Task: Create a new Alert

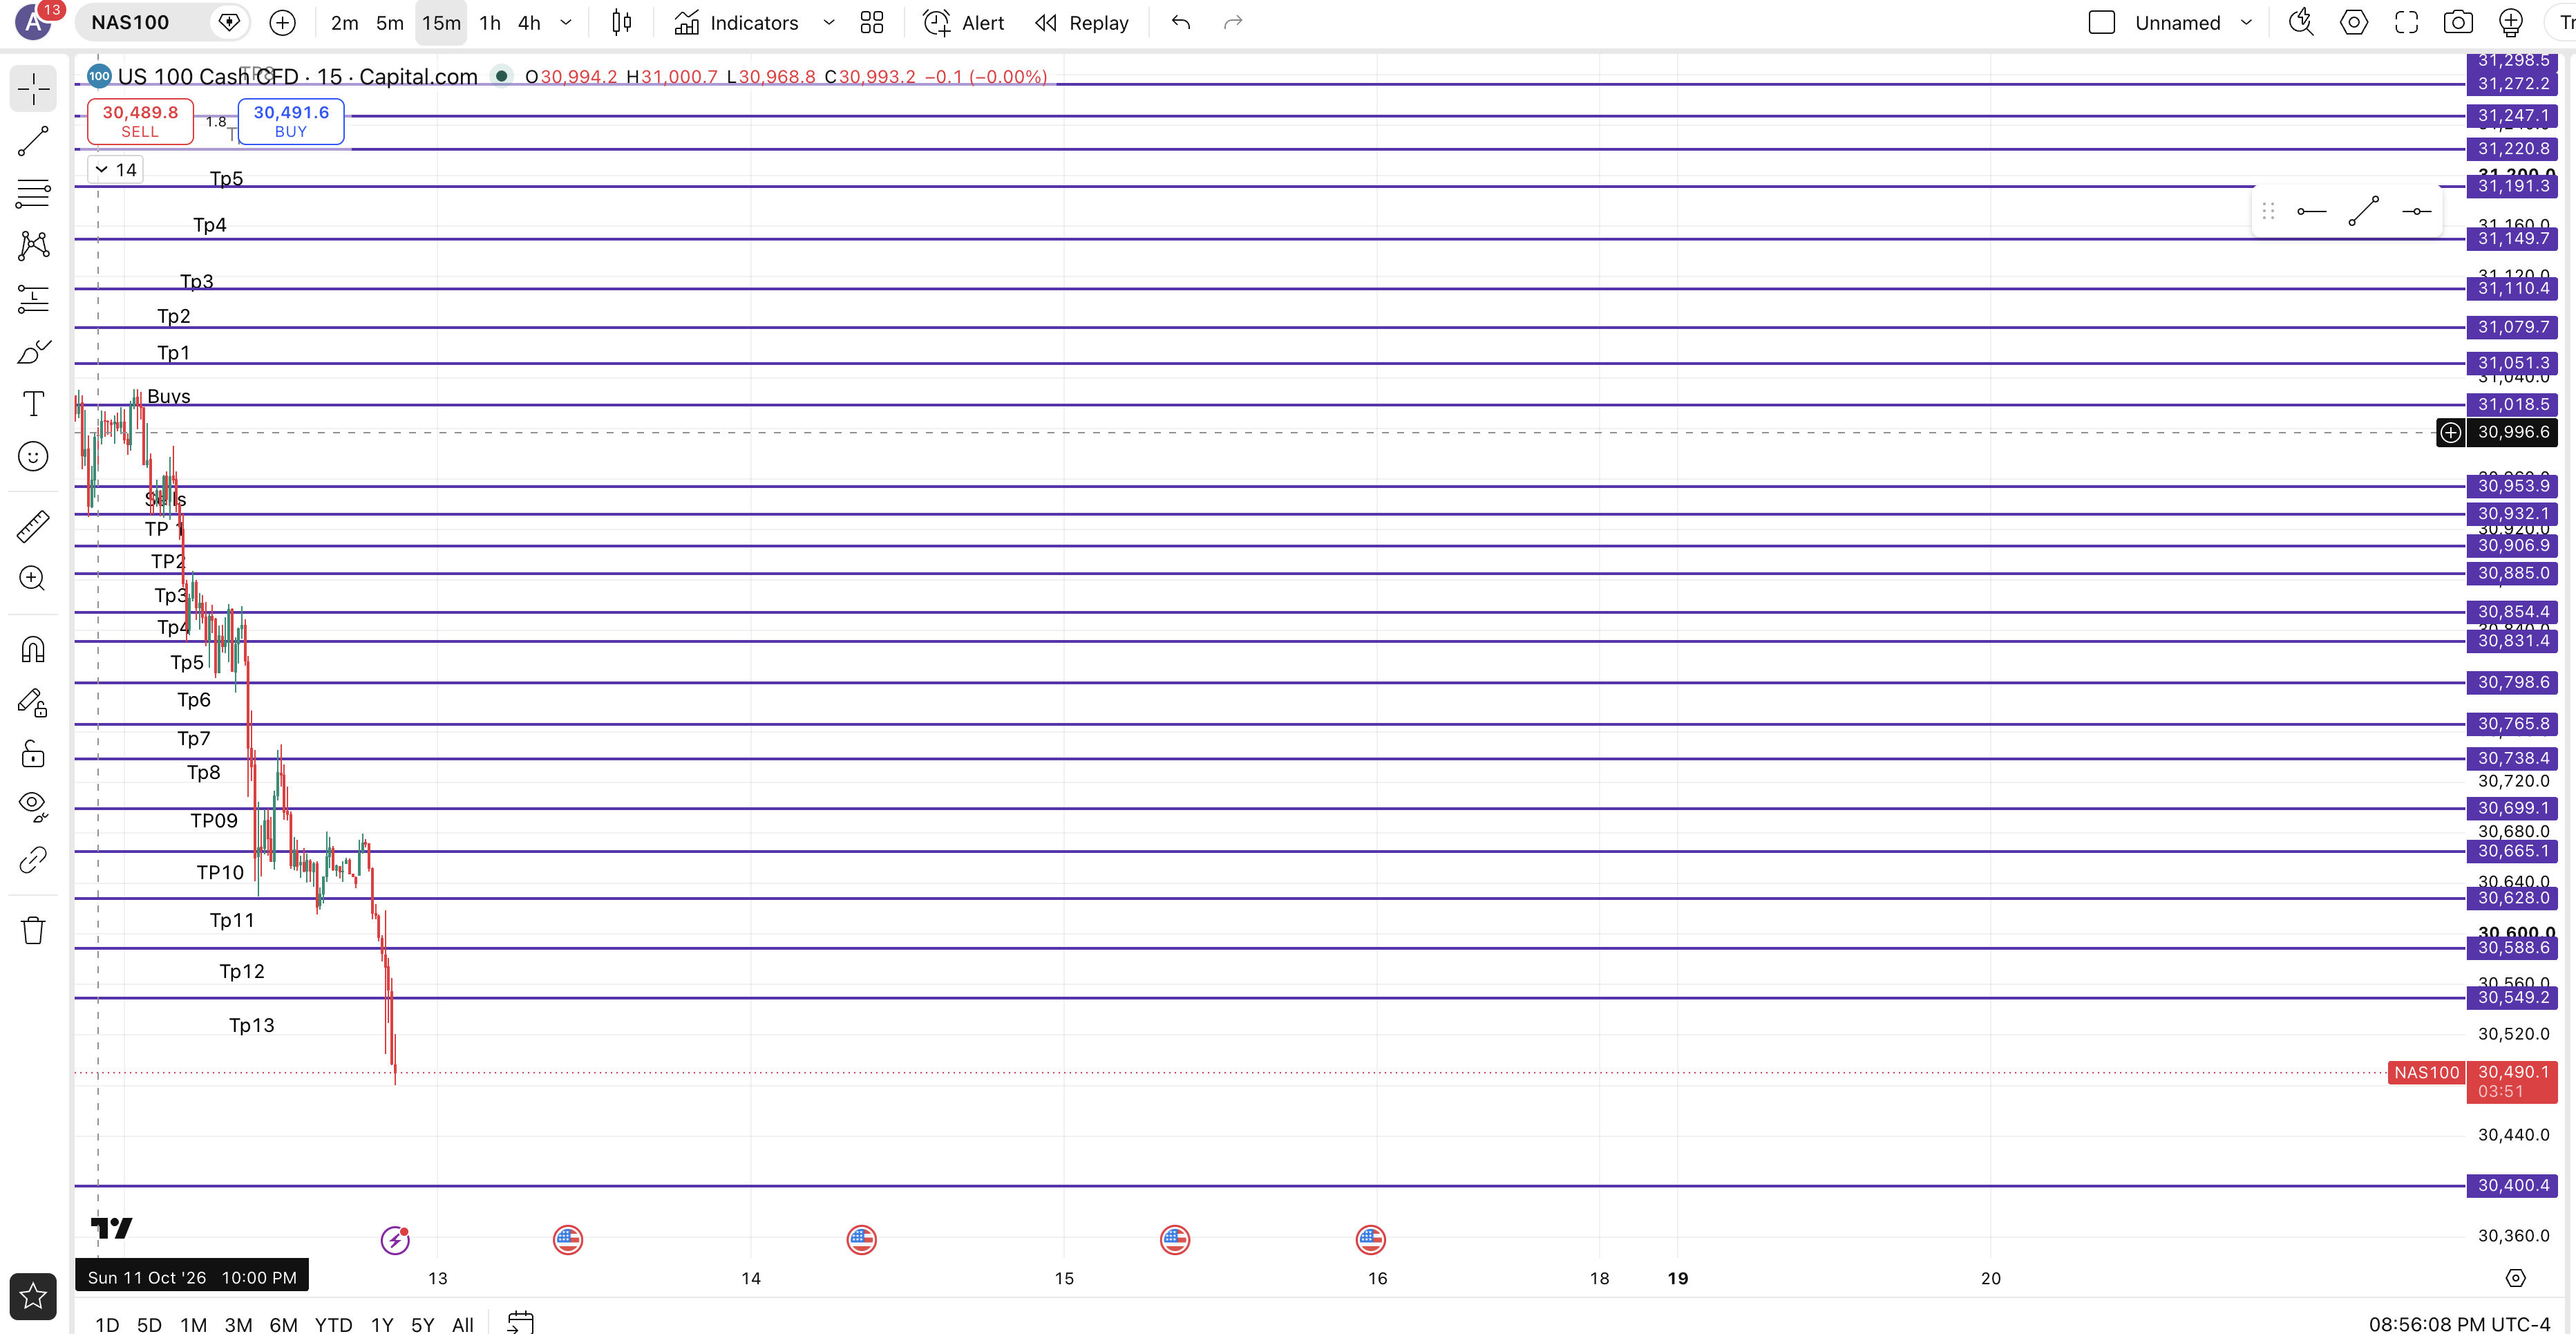Action: (964, 22)
